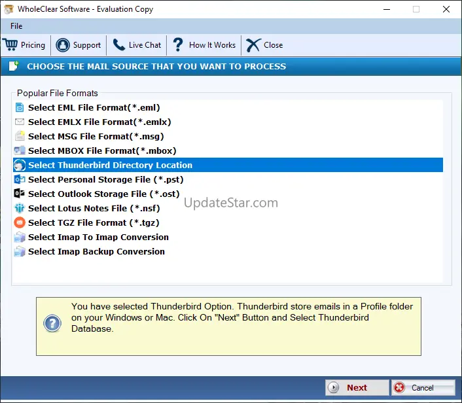Choose Select MSG File Format(*.msg)
462x403 pixels.
coord(228,136)
